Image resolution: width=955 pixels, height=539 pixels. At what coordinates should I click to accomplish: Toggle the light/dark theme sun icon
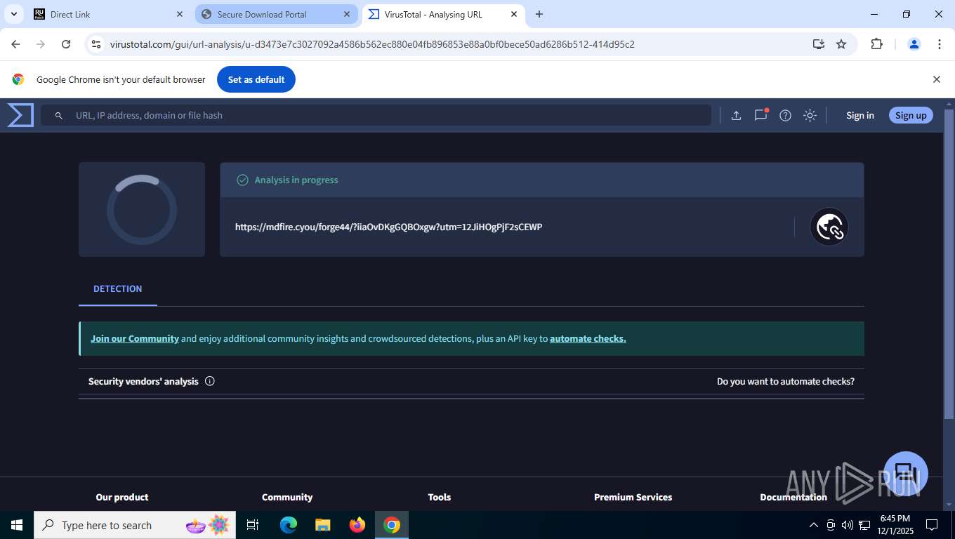pos(810,115)
